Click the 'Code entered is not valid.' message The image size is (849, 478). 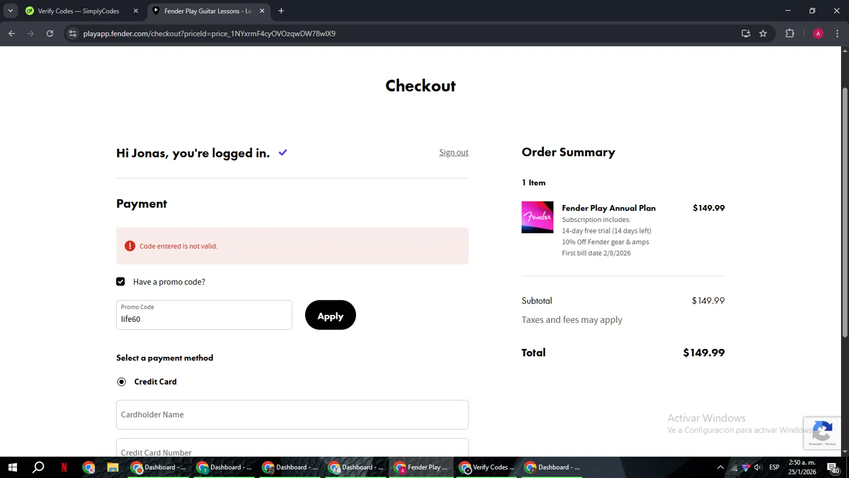pyautogui.click(x=178, y=246)
